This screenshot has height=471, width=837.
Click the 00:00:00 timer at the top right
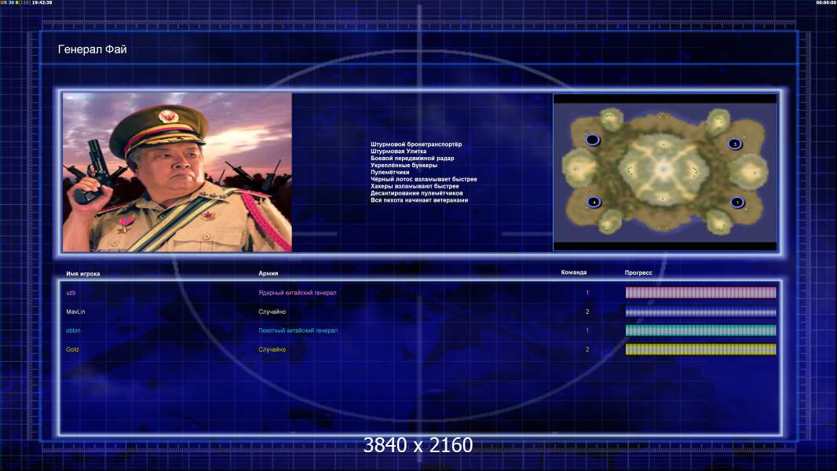(826, 2)
